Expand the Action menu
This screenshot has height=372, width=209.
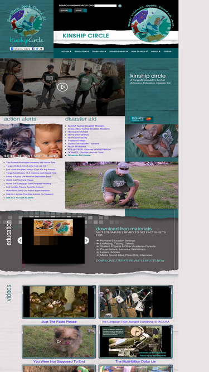pos(66,51)
